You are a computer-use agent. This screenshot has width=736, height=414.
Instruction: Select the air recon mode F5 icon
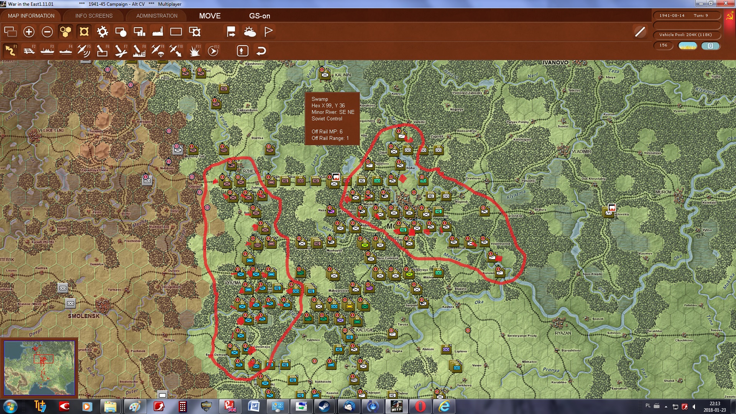tap(84, 51)
